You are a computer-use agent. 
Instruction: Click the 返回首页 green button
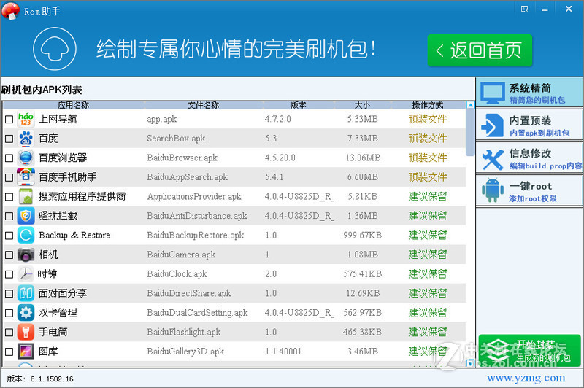click(x=480, y=50)
